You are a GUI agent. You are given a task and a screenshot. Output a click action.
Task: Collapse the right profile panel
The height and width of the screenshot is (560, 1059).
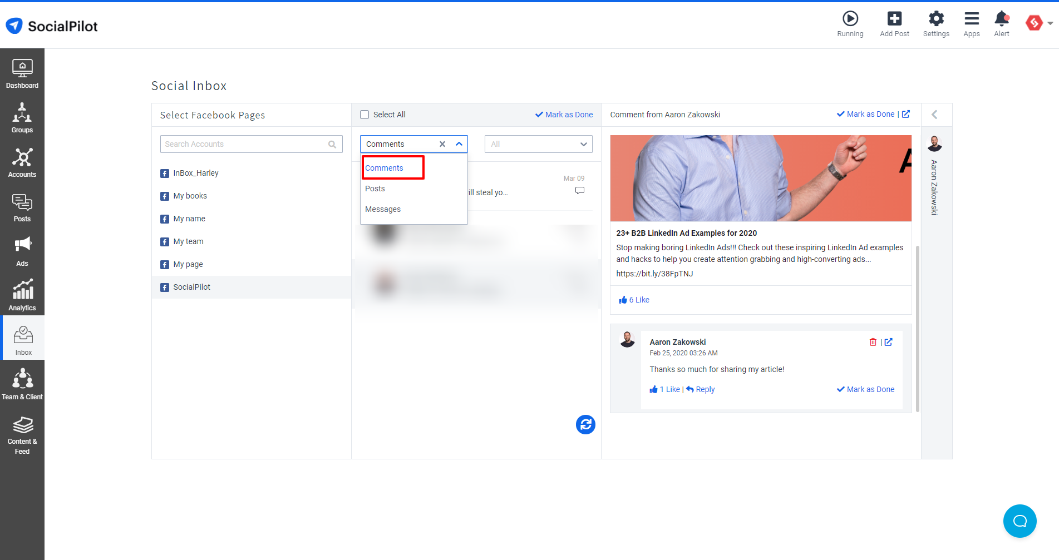coord(935,114)
